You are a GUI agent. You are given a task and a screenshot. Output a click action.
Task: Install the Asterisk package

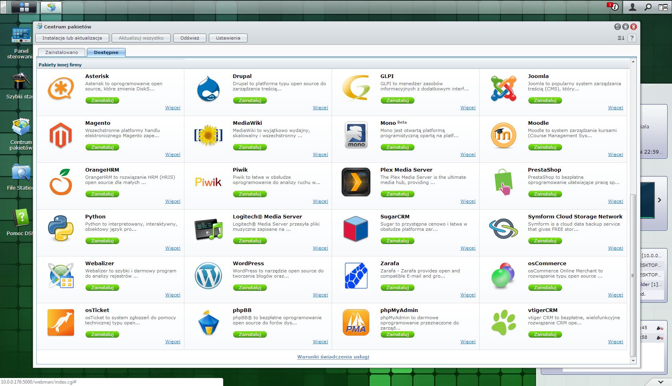pyautogui.click(x=102, y=100)
